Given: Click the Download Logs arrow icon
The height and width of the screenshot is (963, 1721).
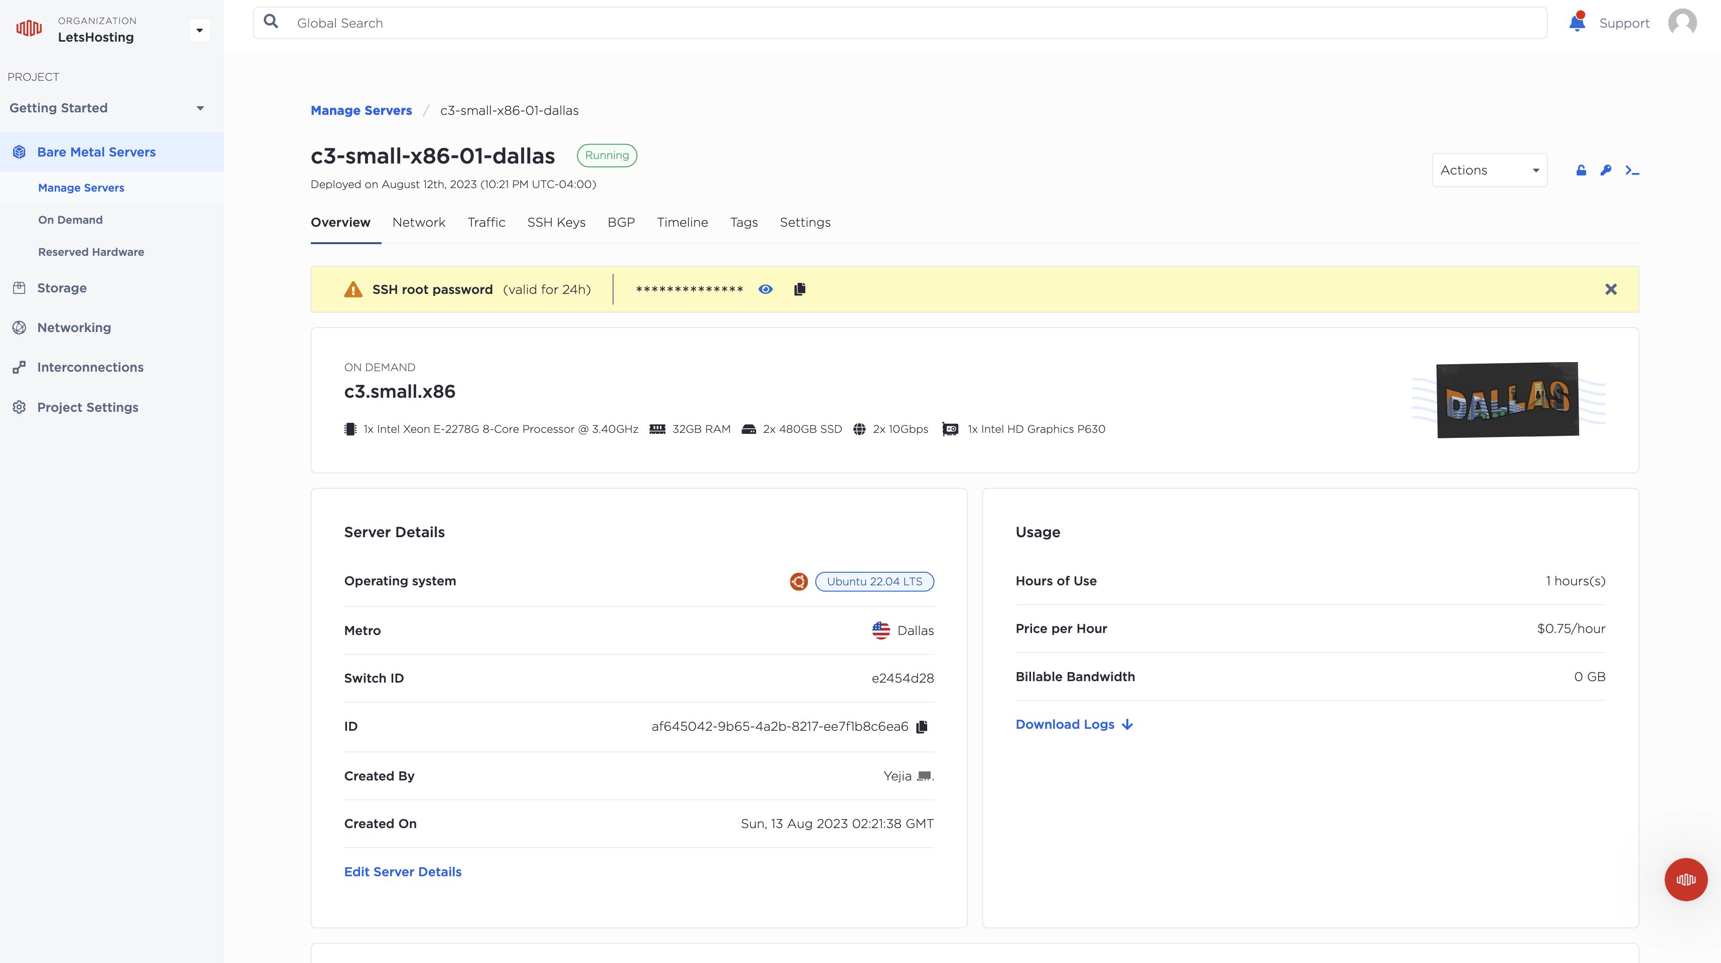Looking at the screenshot, I should (1128, 724).
